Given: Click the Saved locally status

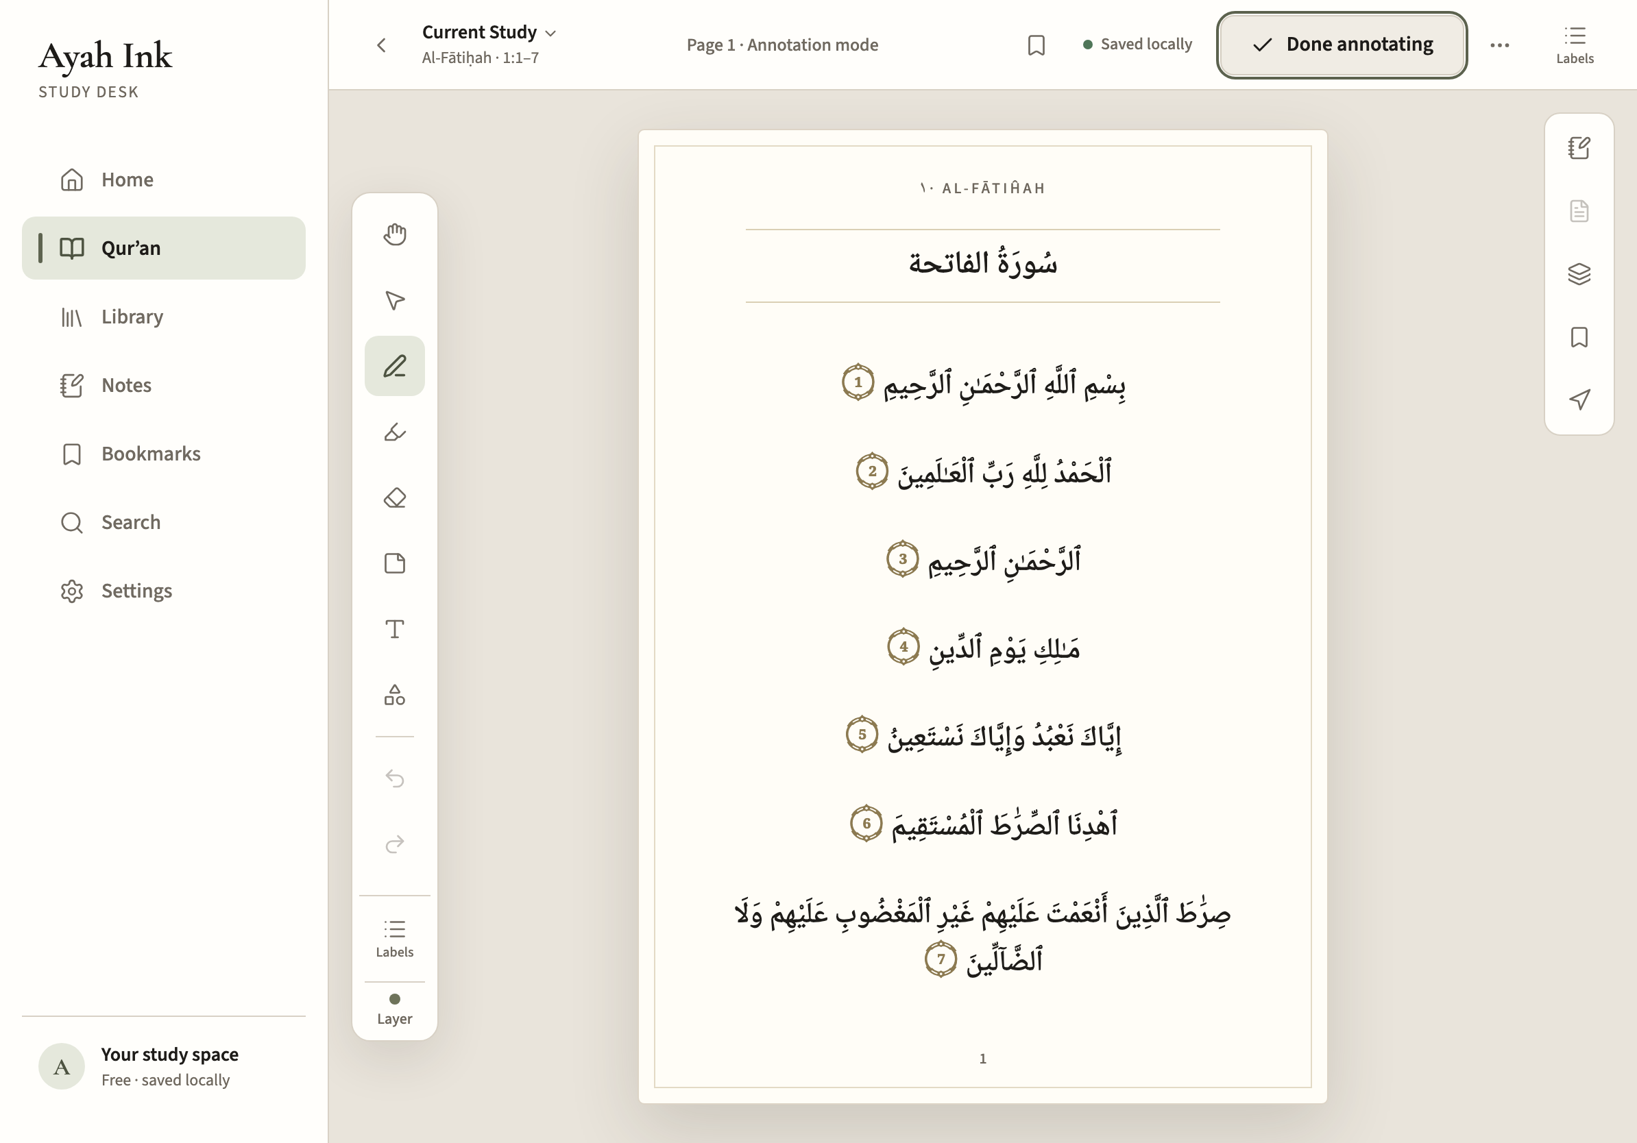Looking at the screenshot, I should [x=1137, y=44].
